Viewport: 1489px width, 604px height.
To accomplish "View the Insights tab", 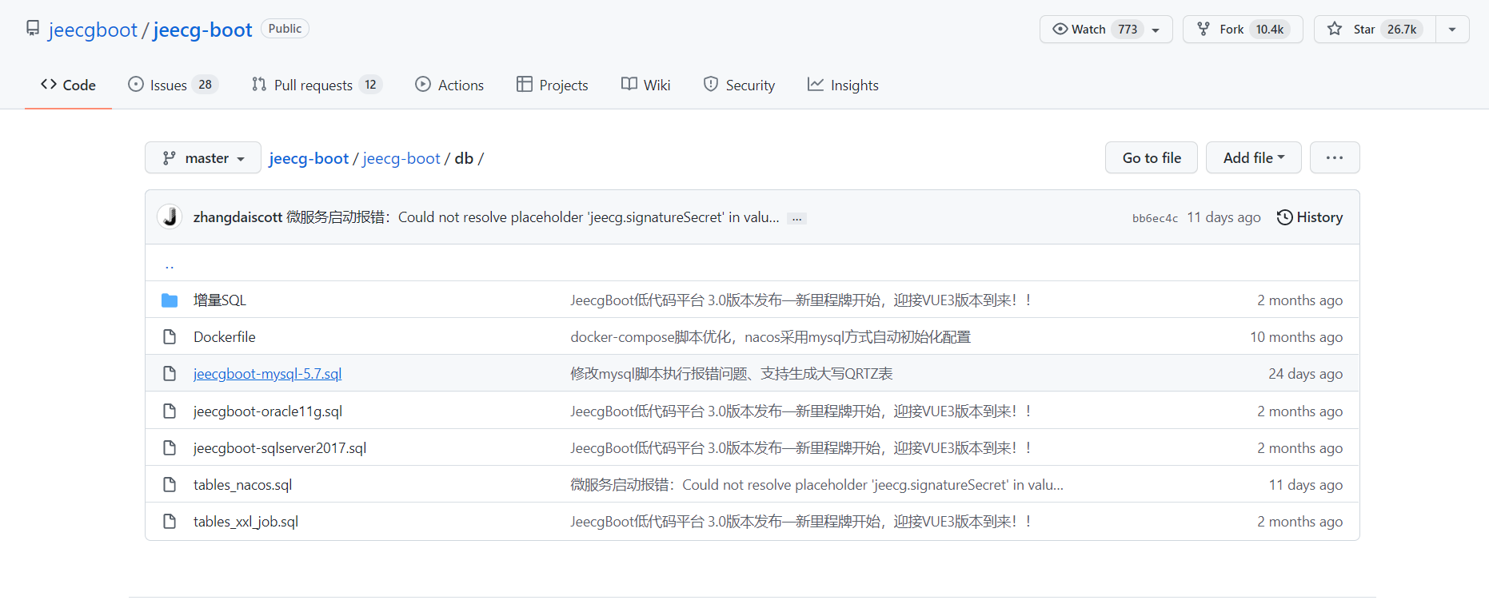I will click(x=843, y=85).
